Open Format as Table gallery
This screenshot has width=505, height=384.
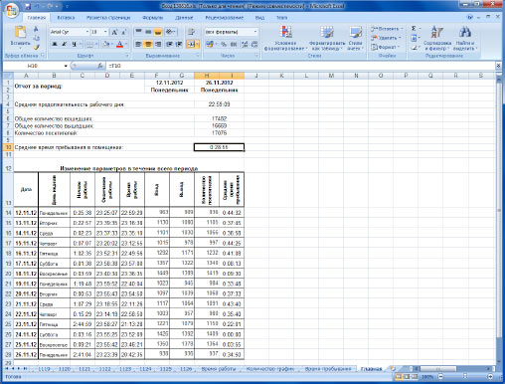click(x=327, y=39)
